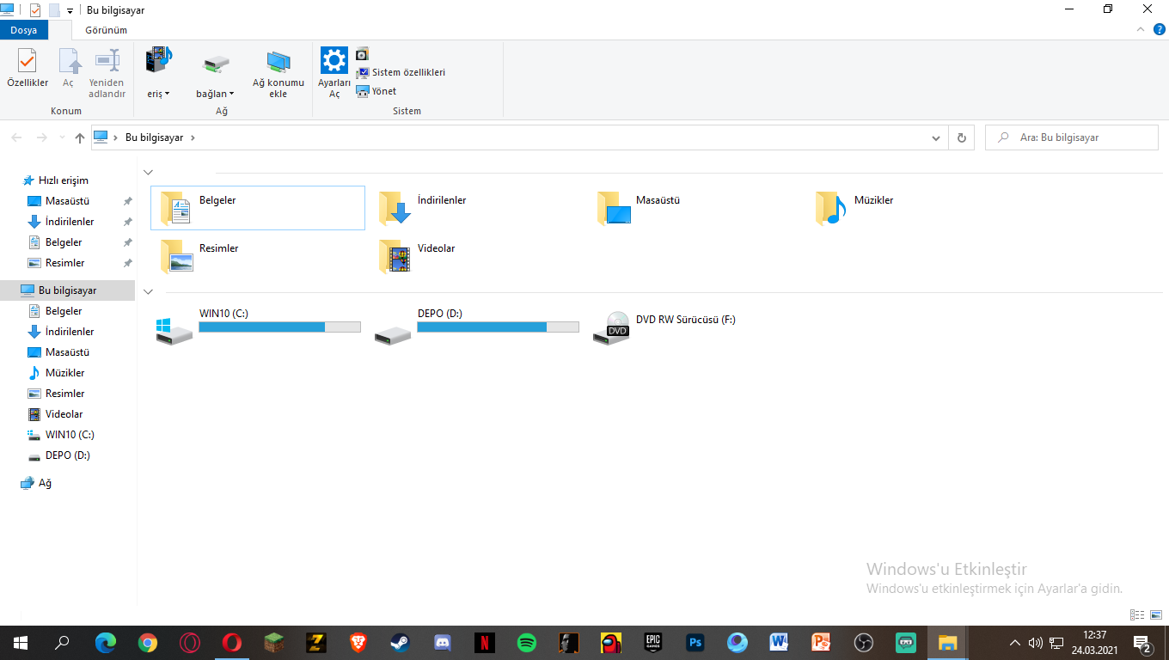Refresh the Bu bilgisayar view

click(x=962, y=137)
